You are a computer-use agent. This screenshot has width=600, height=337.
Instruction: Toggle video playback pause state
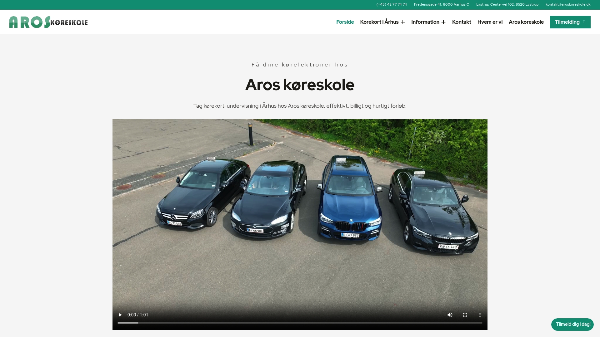coord(120,315)
